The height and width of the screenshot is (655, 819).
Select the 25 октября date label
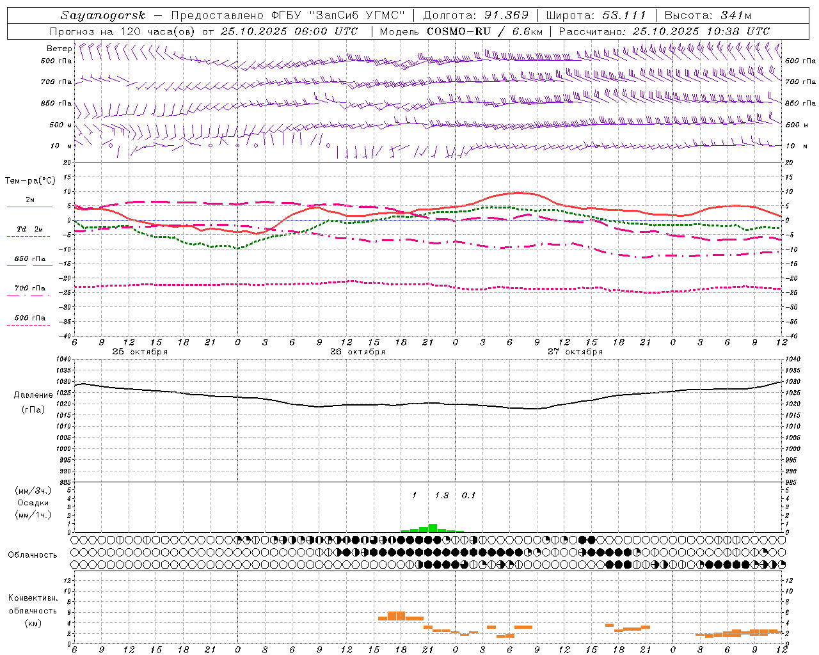pos(140,352)
